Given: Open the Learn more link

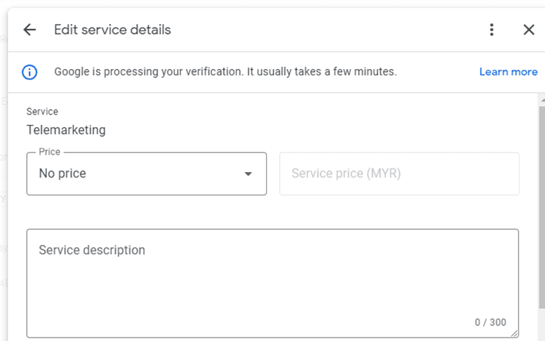Looking at the screenshot, I should click(508, 72).
